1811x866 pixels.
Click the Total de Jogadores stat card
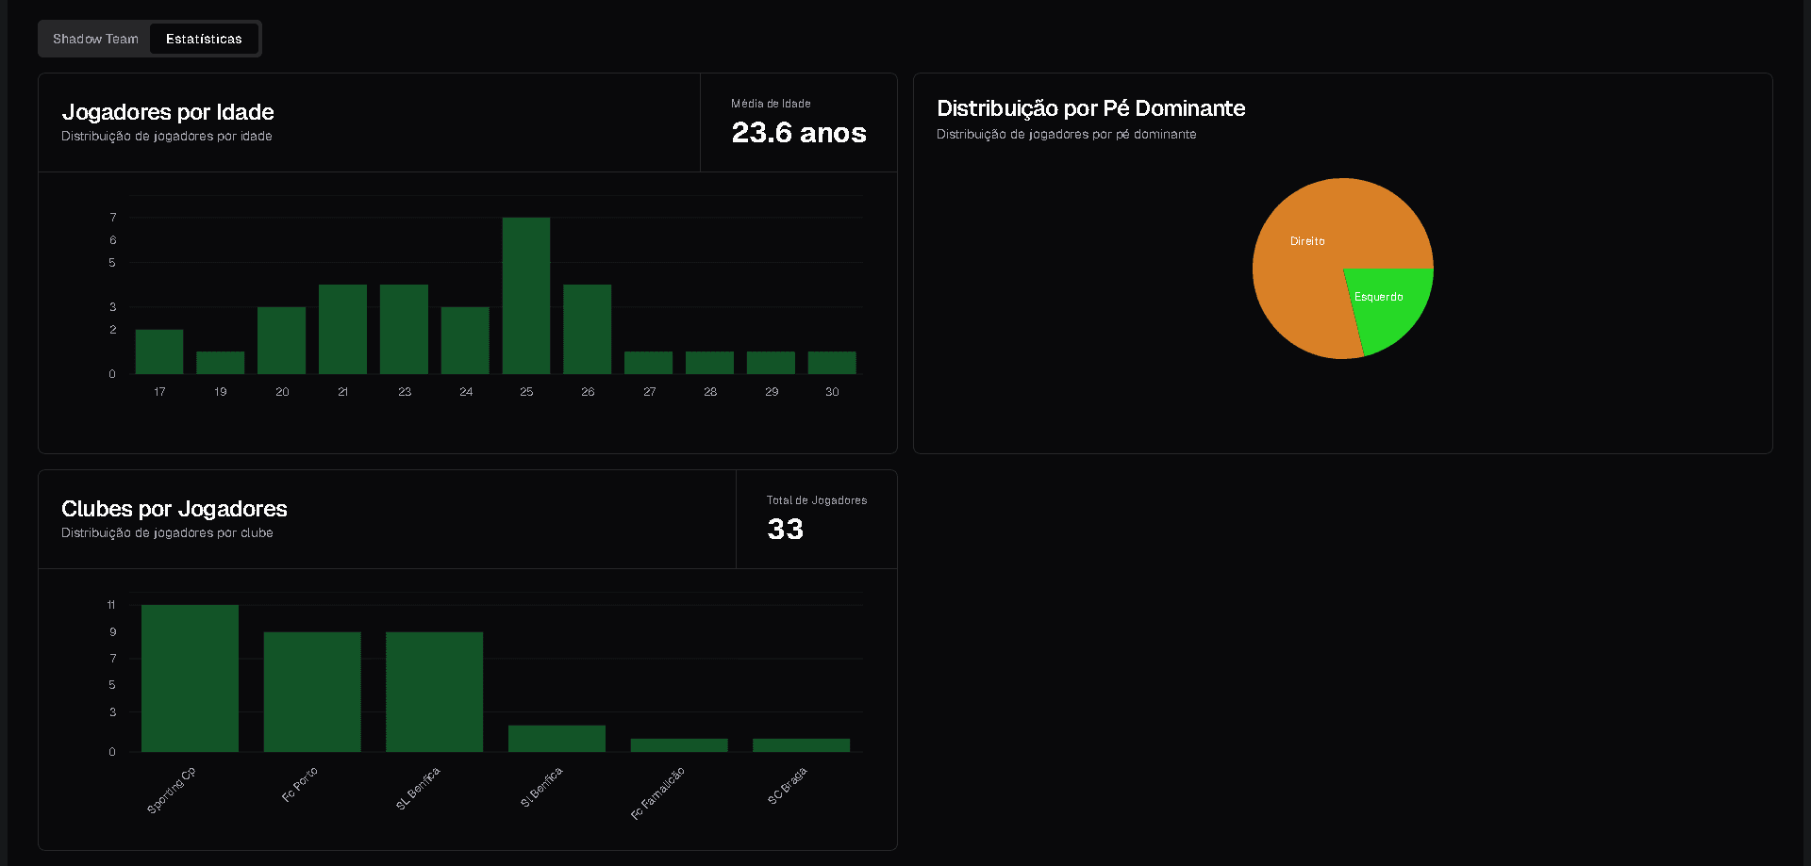[x=816, y=519]
